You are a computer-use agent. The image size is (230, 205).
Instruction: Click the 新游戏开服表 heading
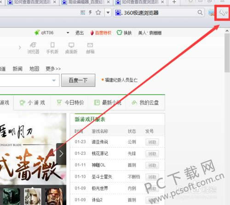tap(90, 119)
